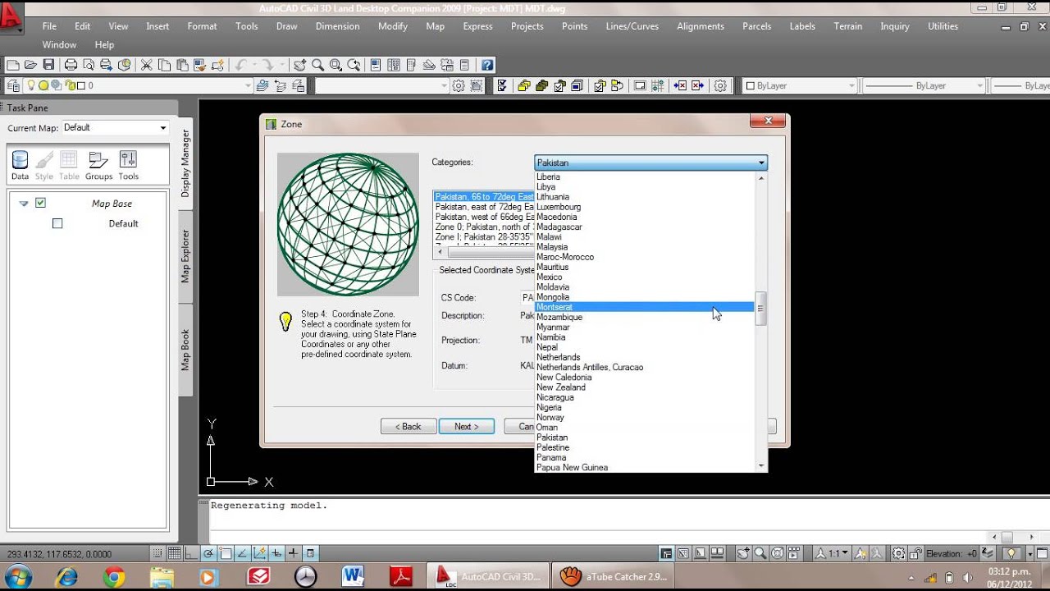Switch to the Map Book tab
The image size is (1050, 591).
click(185, 350)
